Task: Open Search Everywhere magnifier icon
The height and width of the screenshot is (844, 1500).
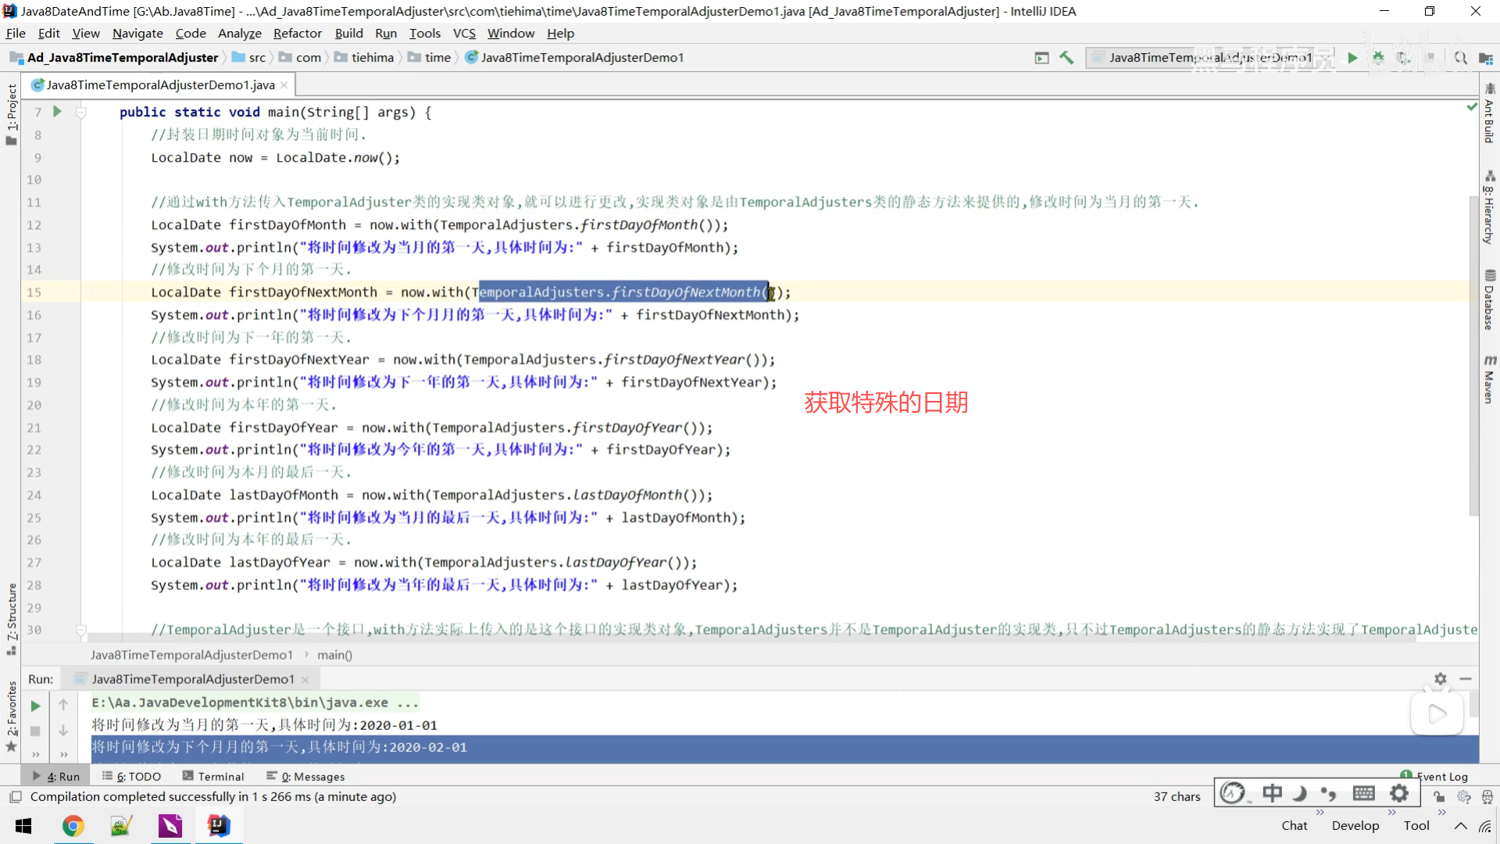Action: tap(1460, 58)
